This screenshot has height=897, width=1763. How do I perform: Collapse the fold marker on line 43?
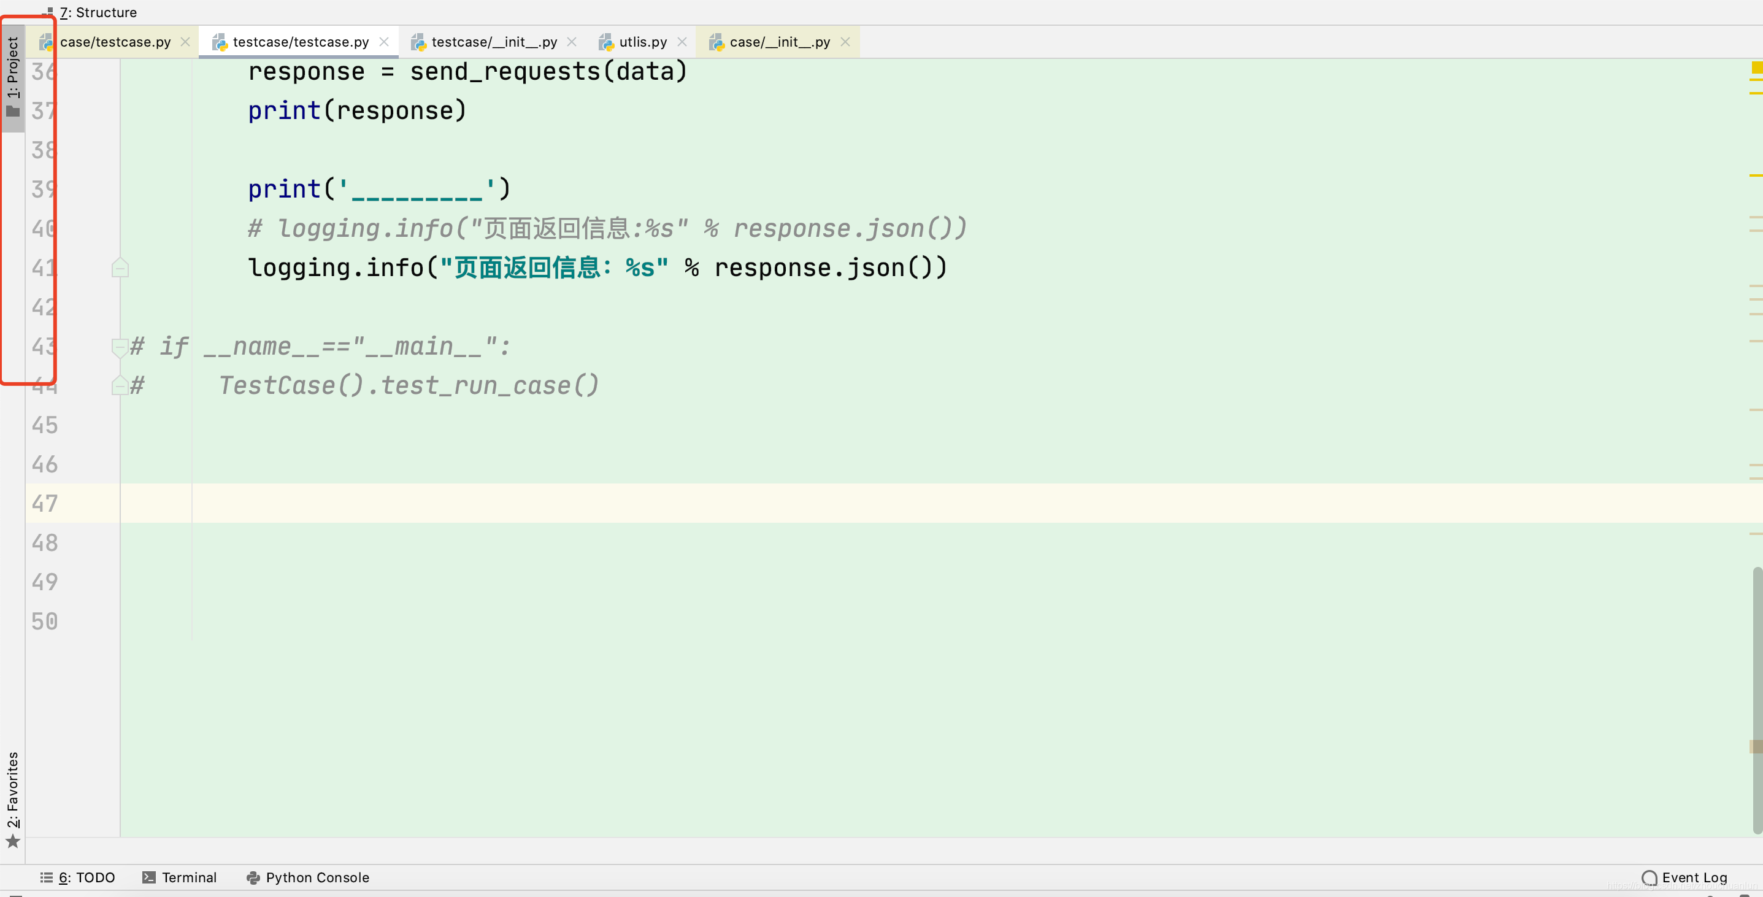click(x=120, y=347)
